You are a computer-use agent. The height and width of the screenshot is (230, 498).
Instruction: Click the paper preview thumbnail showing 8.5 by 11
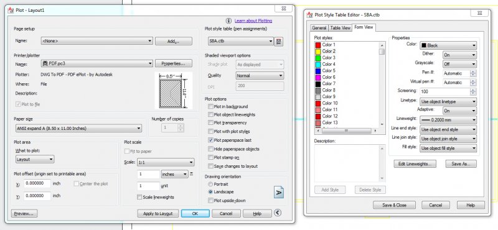tap(174, 91)
